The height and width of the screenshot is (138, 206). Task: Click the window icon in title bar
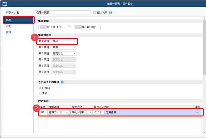click(5, 4)
